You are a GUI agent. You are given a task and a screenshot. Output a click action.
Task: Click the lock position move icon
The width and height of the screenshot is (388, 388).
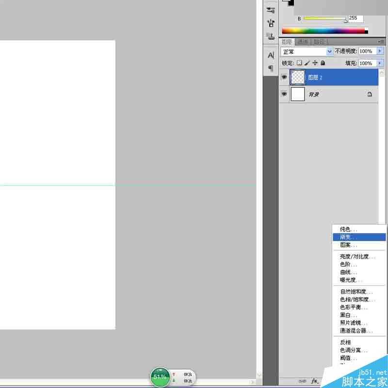(315, 63)
